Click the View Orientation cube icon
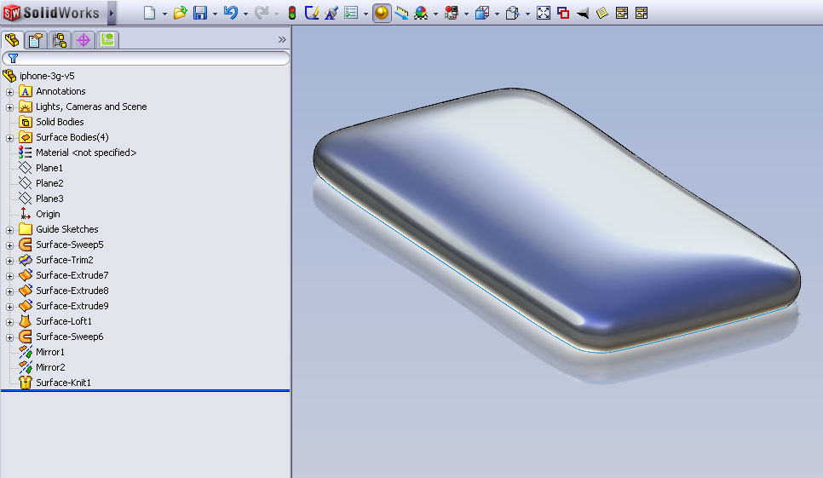 (482, 13)
